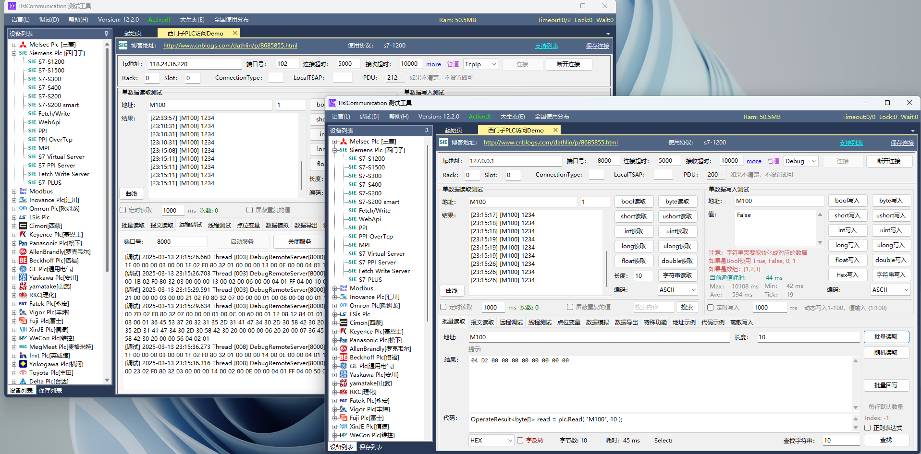921x454 pixels.
Task: Click 曲线 button in front window
Action: pyautogui.click(x=452, y=291)
